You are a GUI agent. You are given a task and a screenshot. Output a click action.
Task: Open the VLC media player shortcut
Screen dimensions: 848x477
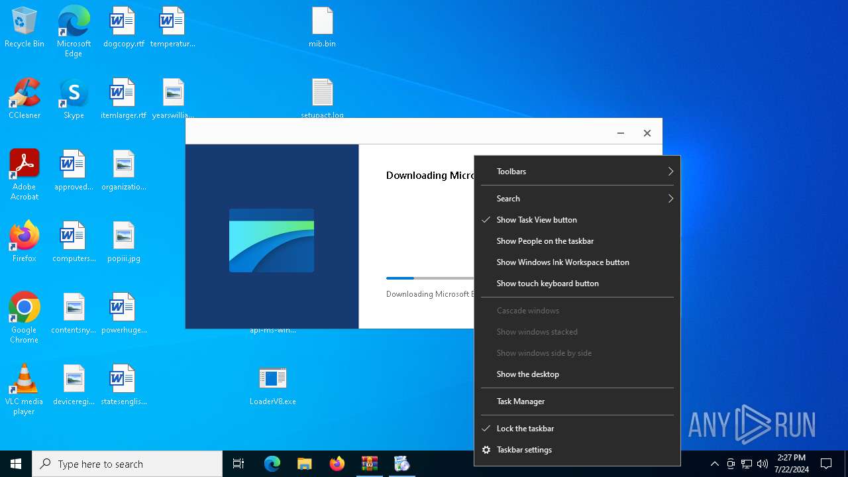click(25, 390)
